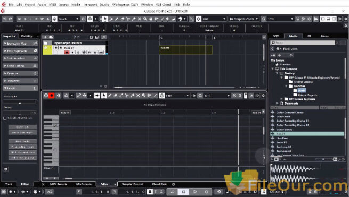The height and width of the screenshot is (197, 349).
Task: Adjust the preview level slider in Media rack
Action: click(x=323, y=159)
